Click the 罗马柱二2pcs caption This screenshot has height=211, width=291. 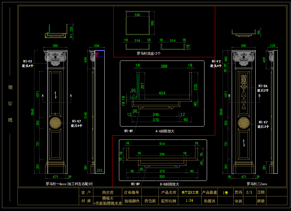pyautogui.click(x=257, y=183)
